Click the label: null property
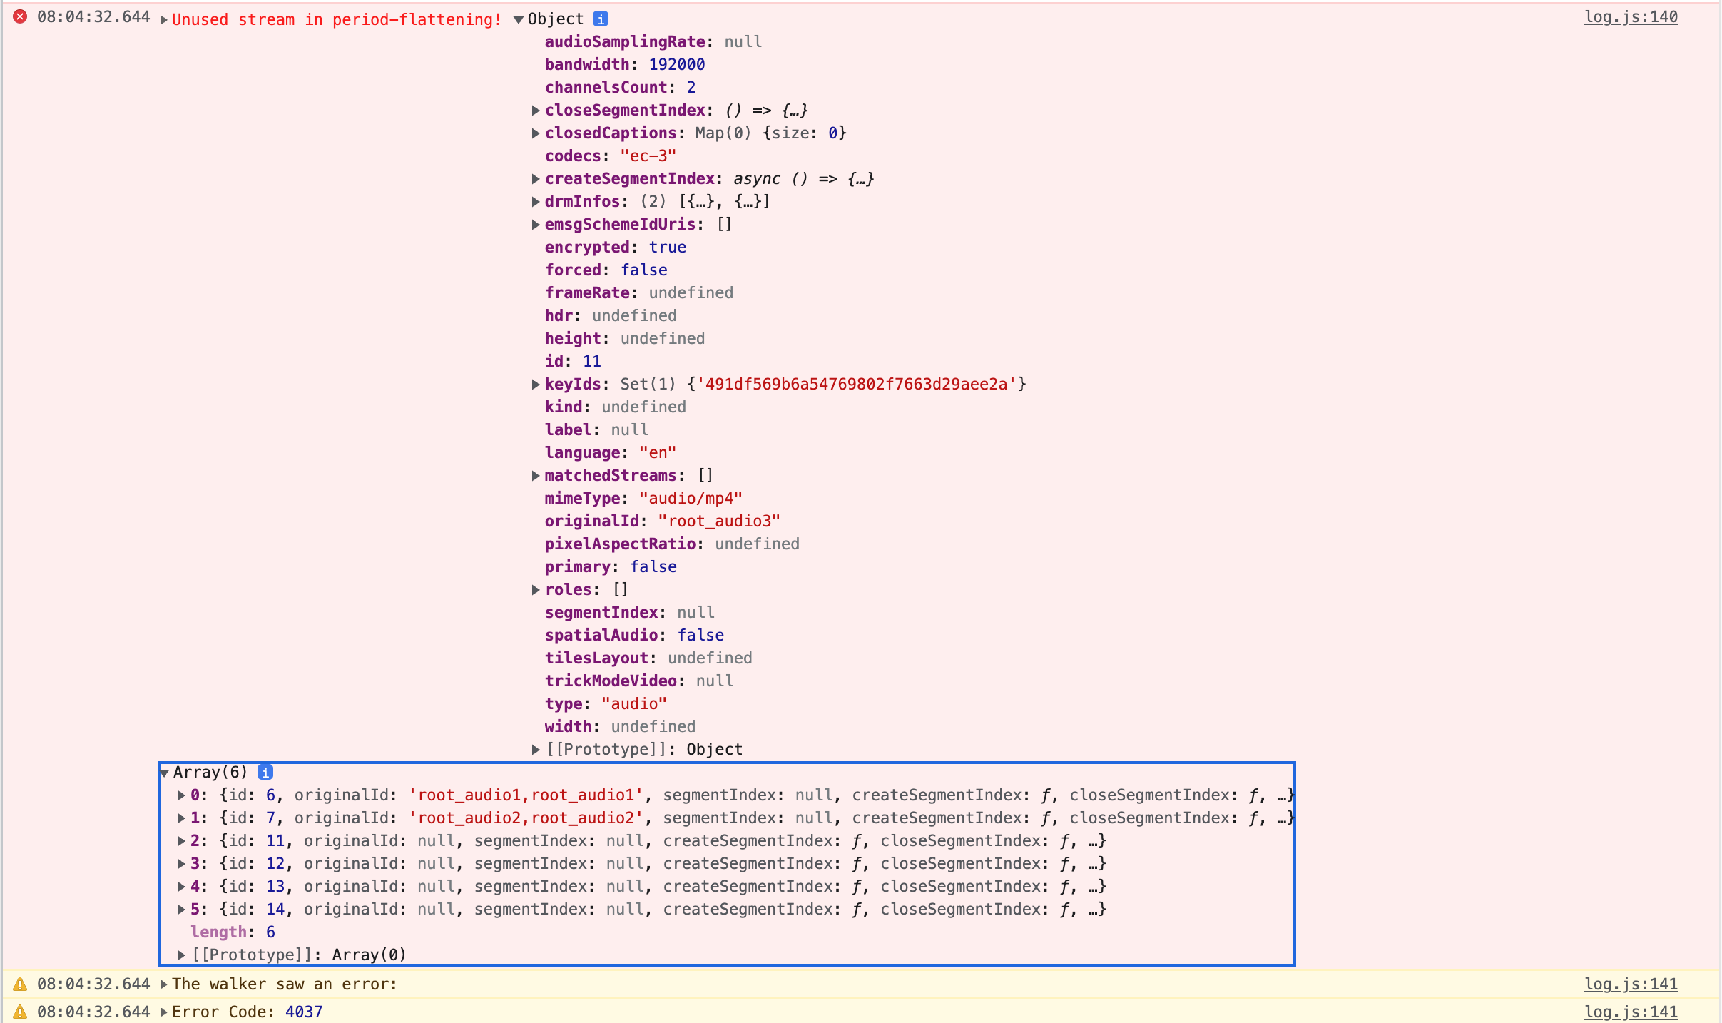 (x=596, y=430)
